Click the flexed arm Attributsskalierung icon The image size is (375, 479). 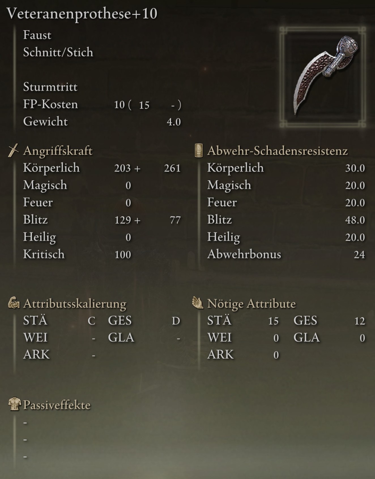tap(14, 303)
